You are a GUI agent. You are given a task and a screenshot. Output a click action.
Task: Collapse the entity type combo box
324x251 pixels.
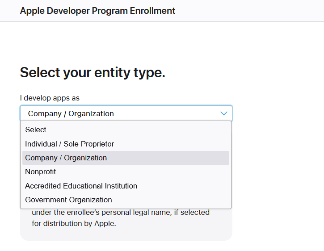point(126,113)
